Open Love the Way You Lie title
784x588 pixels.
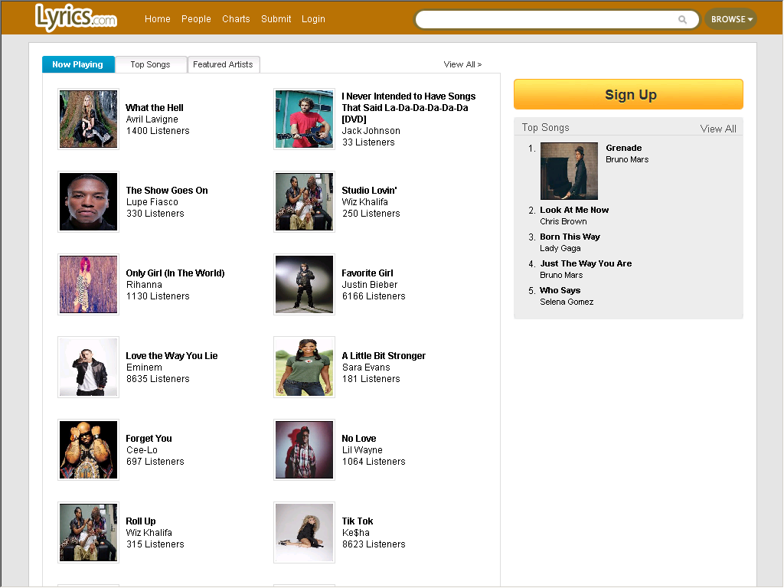[171, 355]
